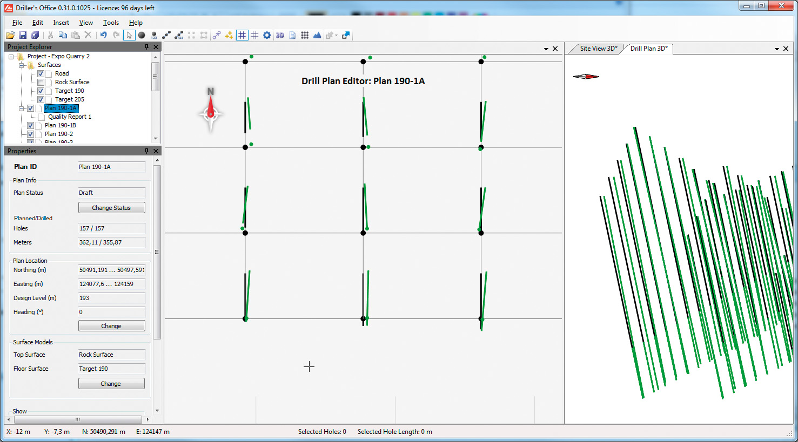Screen dimensions: 798x442
Task: Open the Tools menu
Action: [x=111, y=23]
